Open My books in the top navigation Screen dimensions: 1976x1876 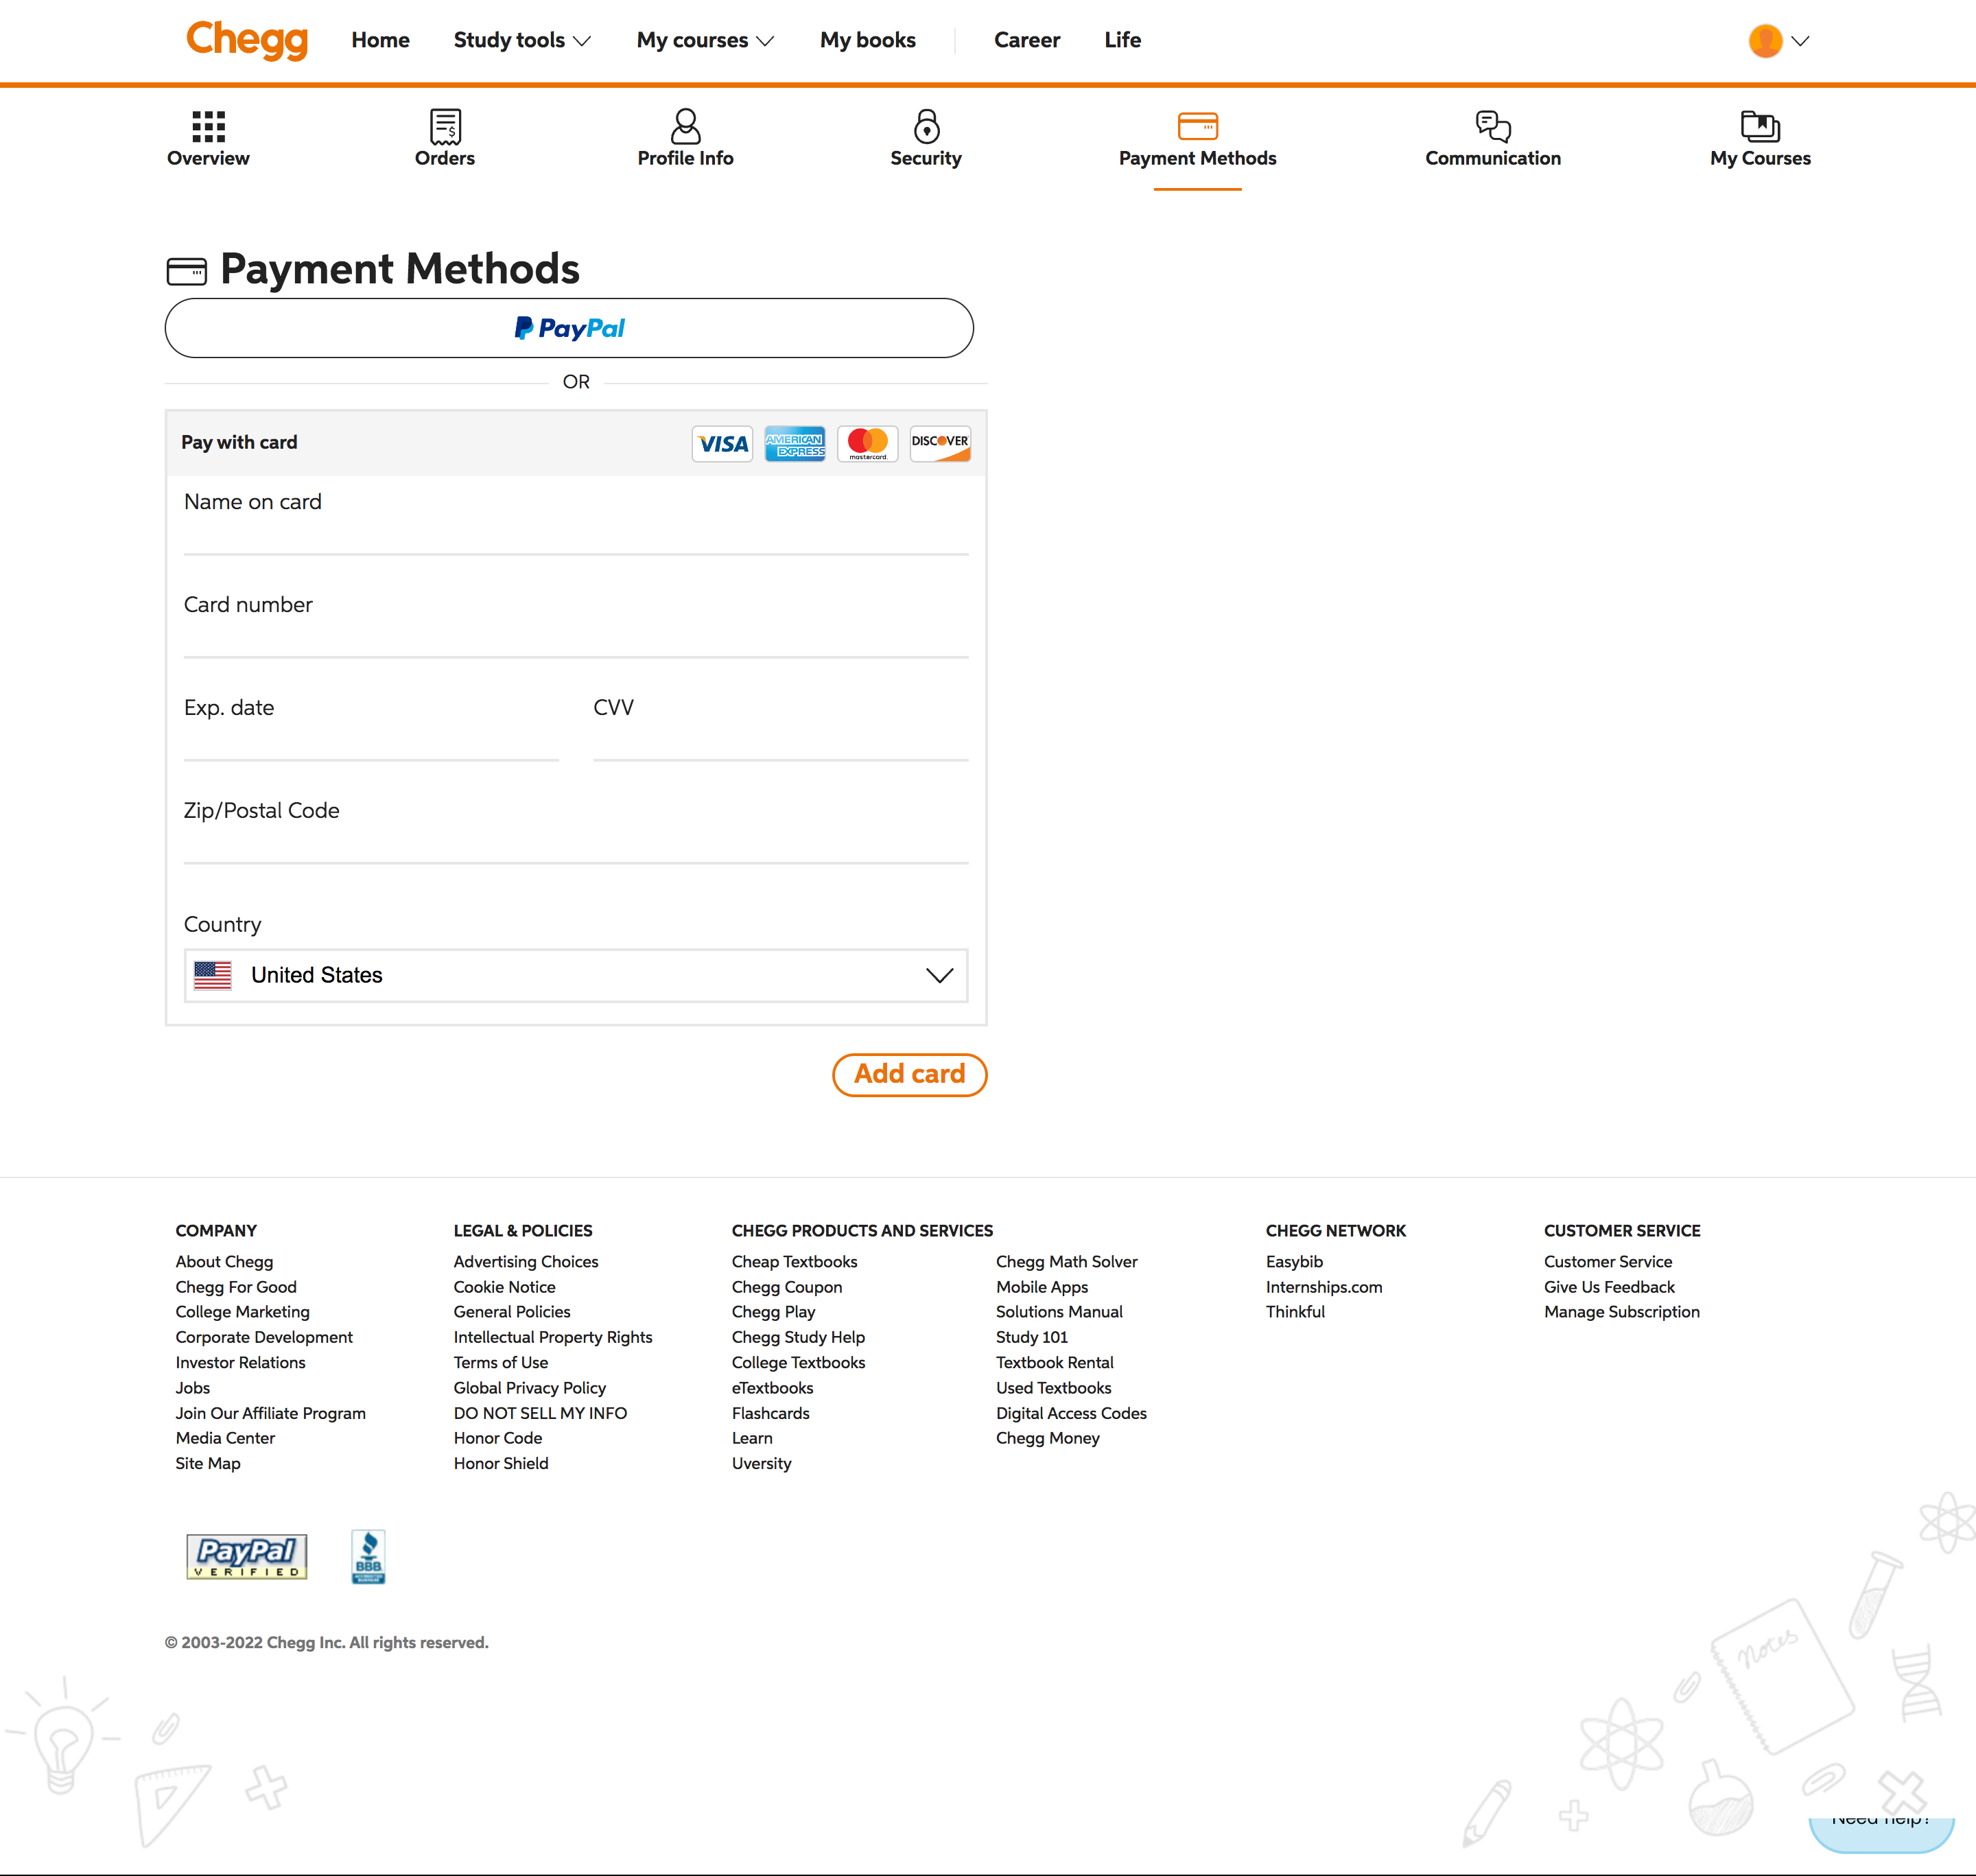point(868,40)
